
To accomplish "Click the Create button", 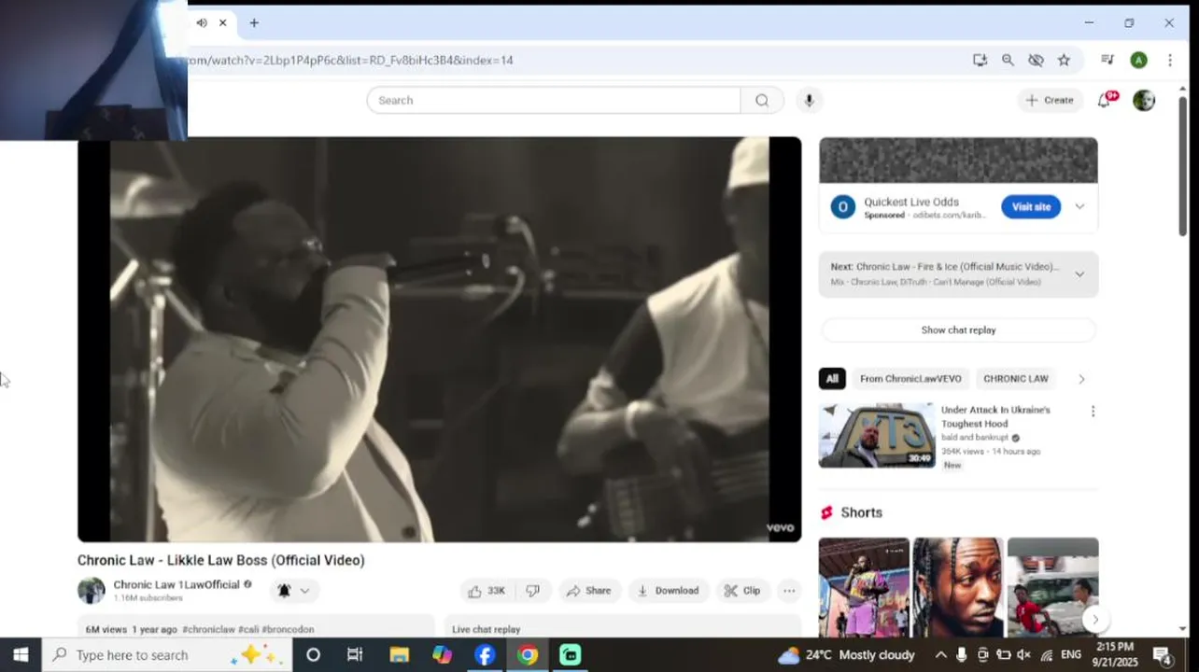I will (x=1050, y=100).
